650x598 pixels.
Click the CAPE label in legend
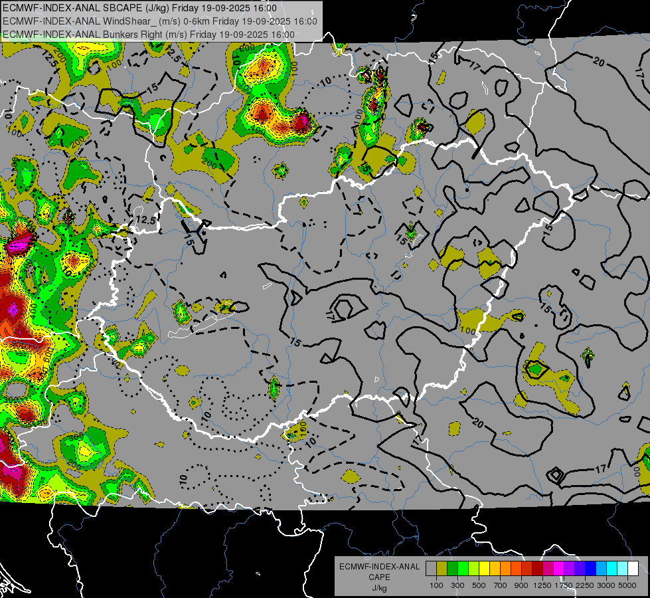pos(379,577)
